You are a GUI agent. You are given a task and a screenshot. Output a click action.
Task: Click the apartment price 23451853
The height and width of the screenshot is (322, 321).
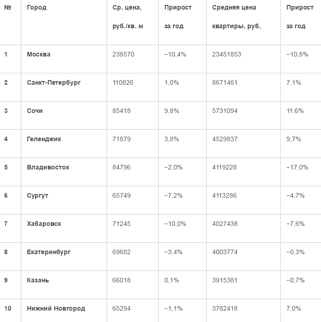pos(227,54)
